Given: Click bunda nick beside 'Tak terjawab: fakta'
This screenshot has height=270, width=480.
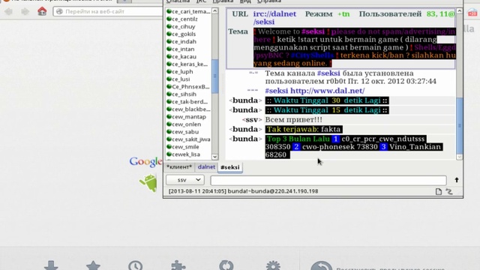Looking at the screenshot, I should (x=245, y=129).
